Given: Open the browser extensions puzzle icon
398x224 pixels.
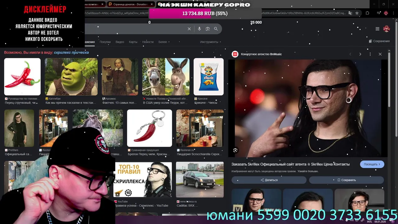Looking at the screenshot, I should pos(368,13).
